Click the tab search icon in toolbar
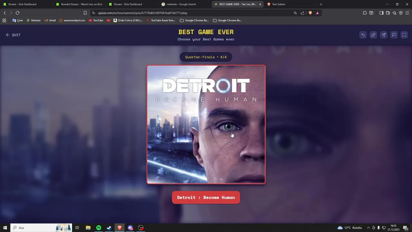This screenshot has width=412, height=232. (371, 13)
